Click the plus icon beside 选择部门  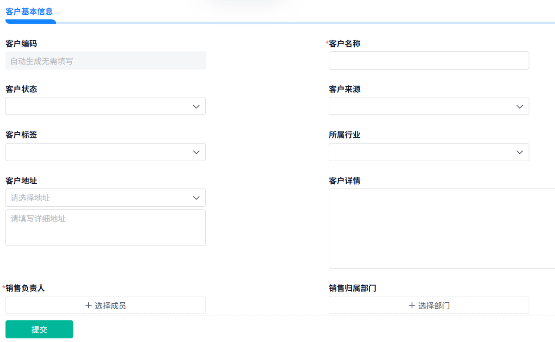click(412, 306)
